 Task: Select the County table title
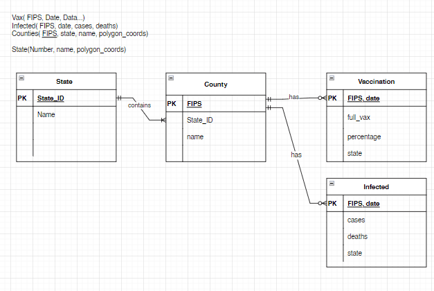pos(216,85)
